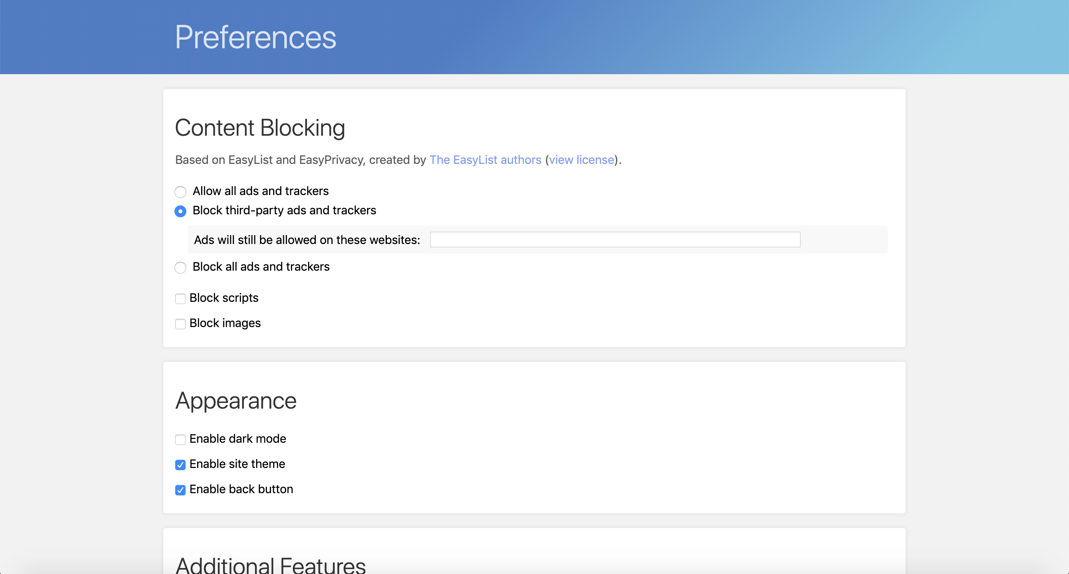The height and width of the screenshot is (574, 1069).
Task: View the EasyList license
Action: pos(581,159)
